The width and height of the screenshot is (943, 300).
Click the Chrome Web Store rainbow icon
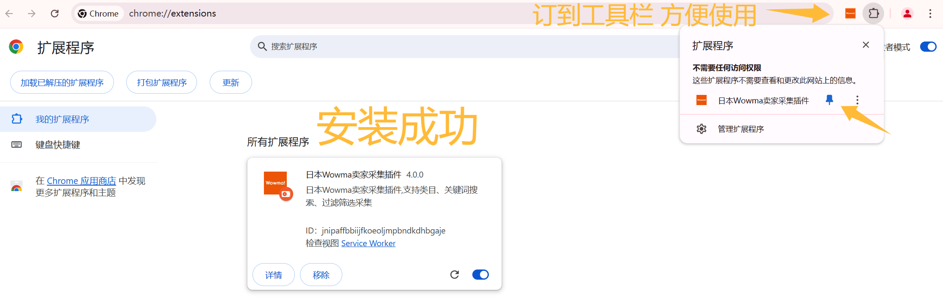tap(17, 186)
